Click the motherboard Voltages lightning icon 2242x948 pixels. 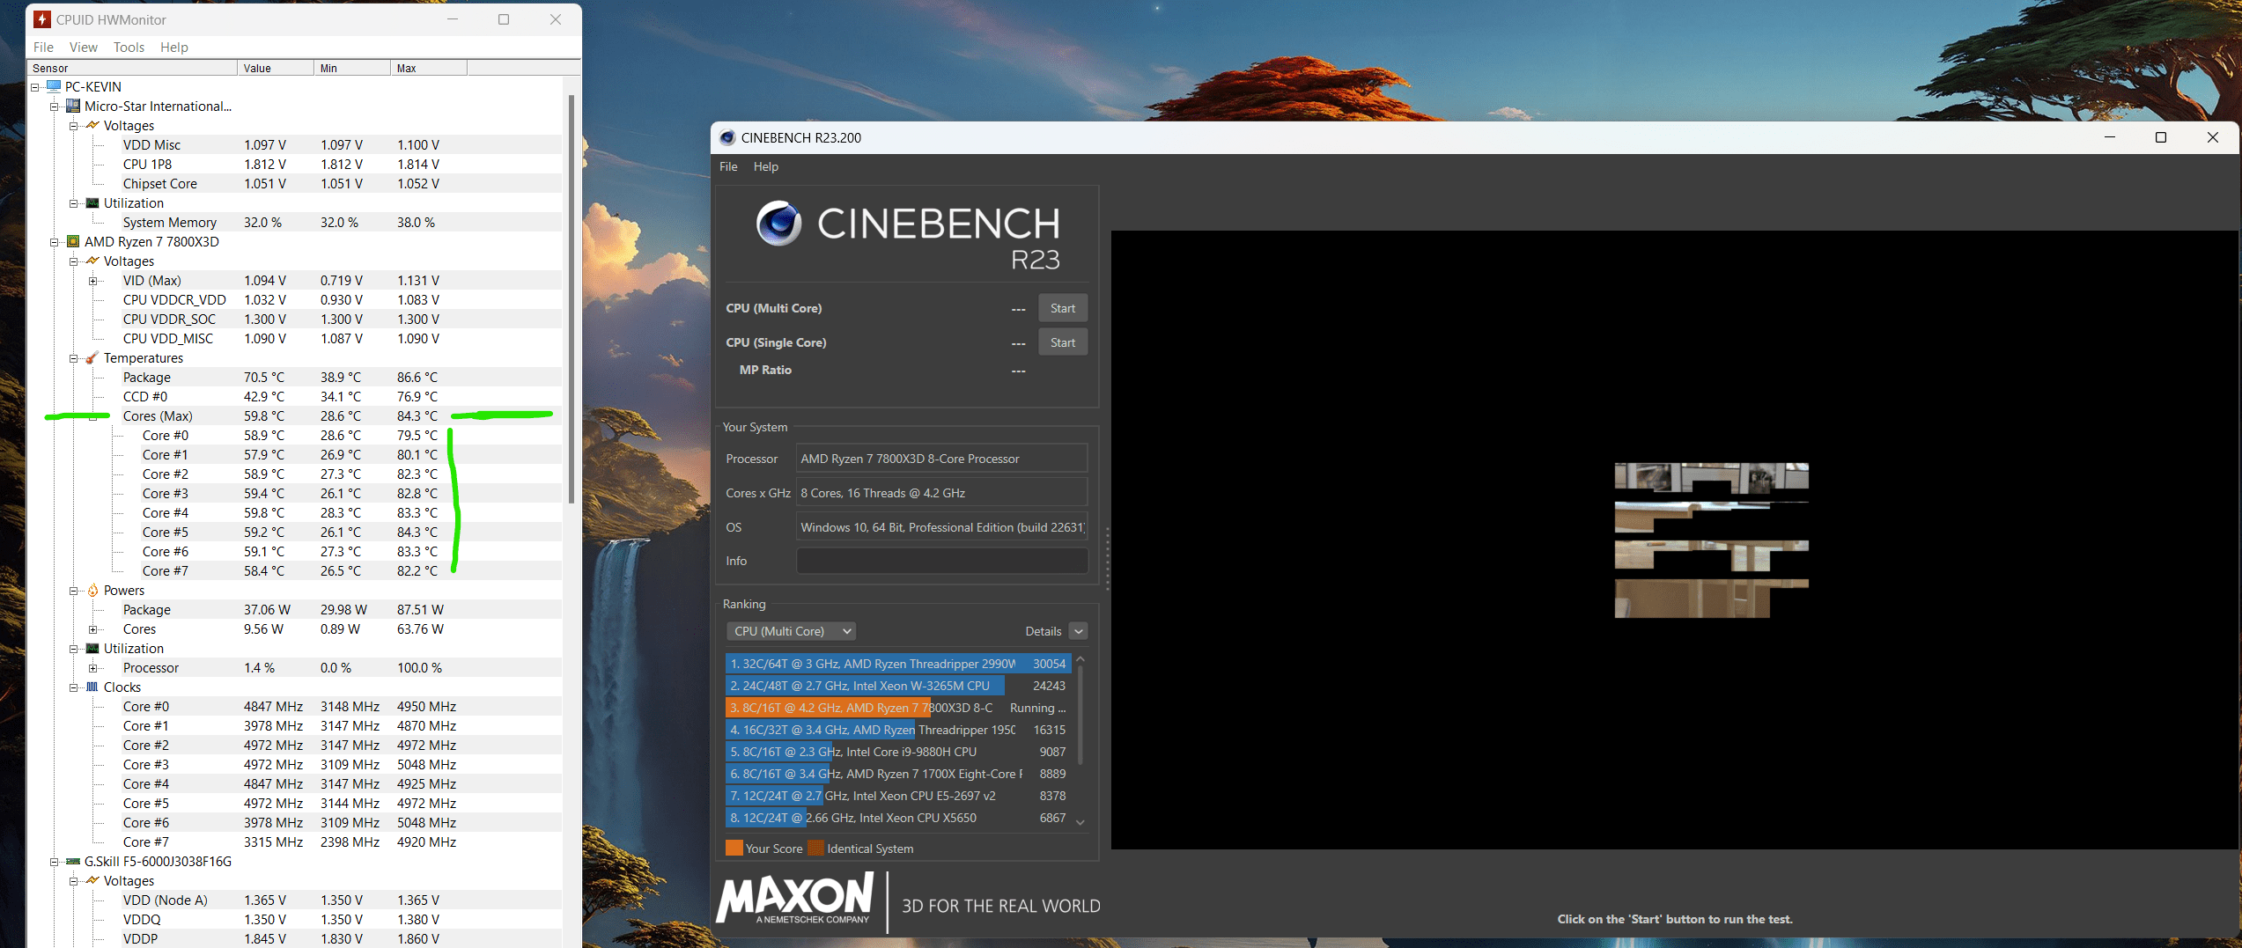92,125
